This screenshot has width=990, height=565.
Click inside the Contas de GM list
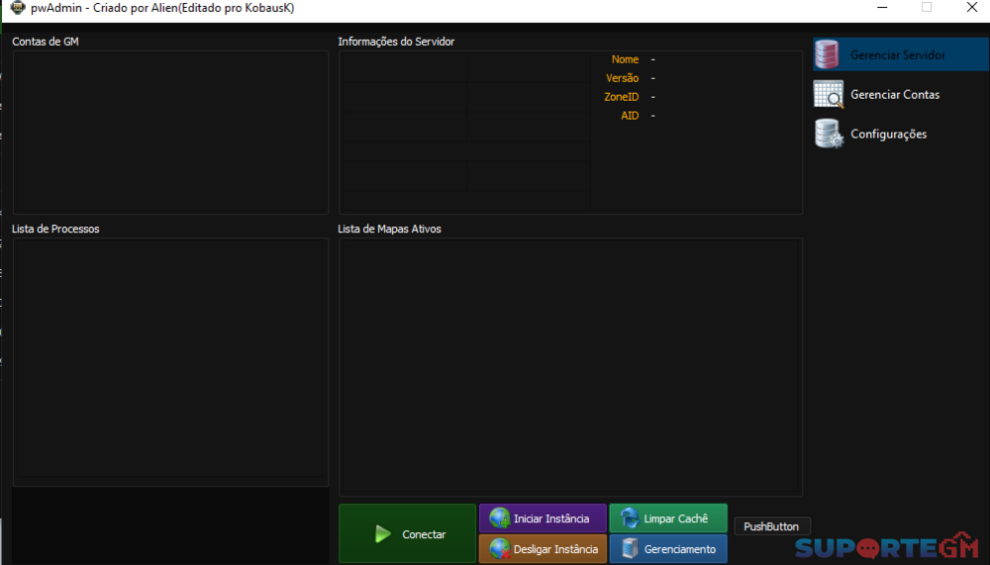tap(169, 132)
